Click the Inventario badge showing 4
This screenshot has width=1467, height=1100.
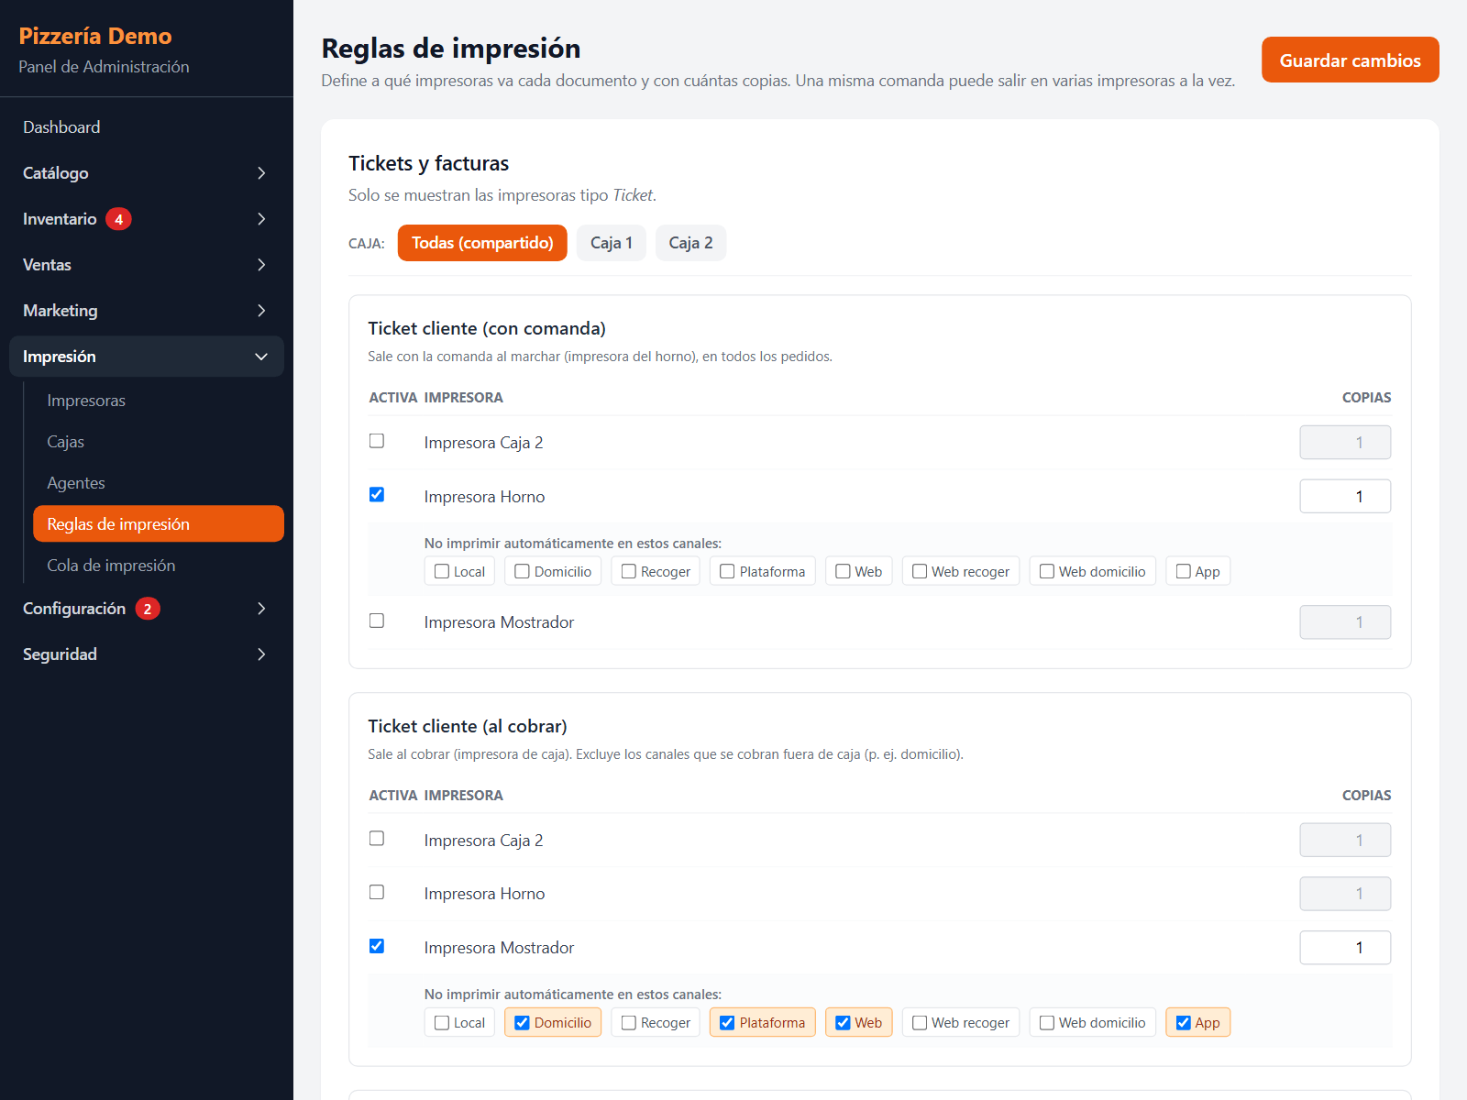[x=118, y=219]
